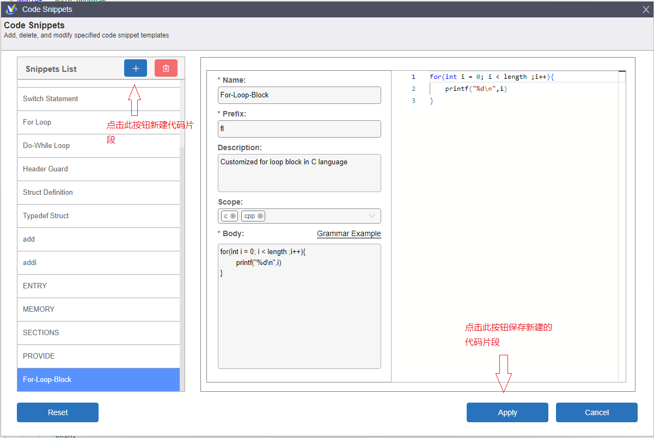Select the 'SECTIONS' snippet entry
The height and width of the screenshot is (438, 654).
tap(99, 332)
